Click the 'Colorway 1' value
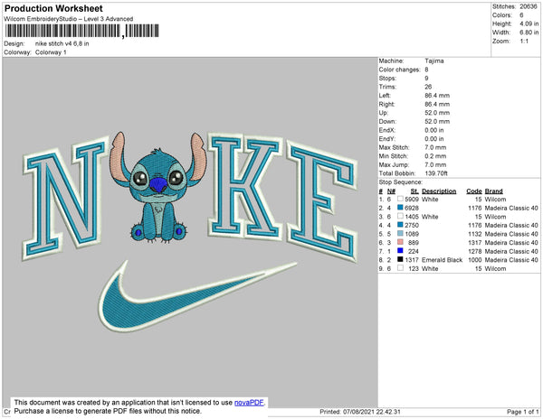This screenshot has height=419, width=543. pyautogui.click(x=51, y=52)
